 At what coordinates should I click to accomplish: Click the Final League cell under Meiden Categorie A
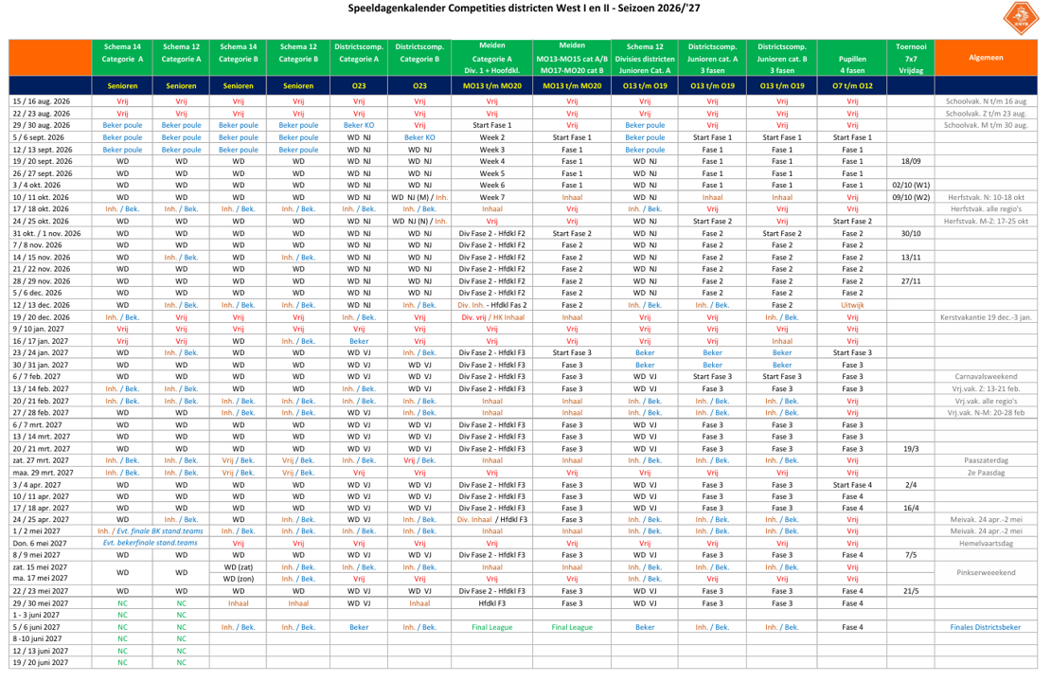click(x=491, y=628)
